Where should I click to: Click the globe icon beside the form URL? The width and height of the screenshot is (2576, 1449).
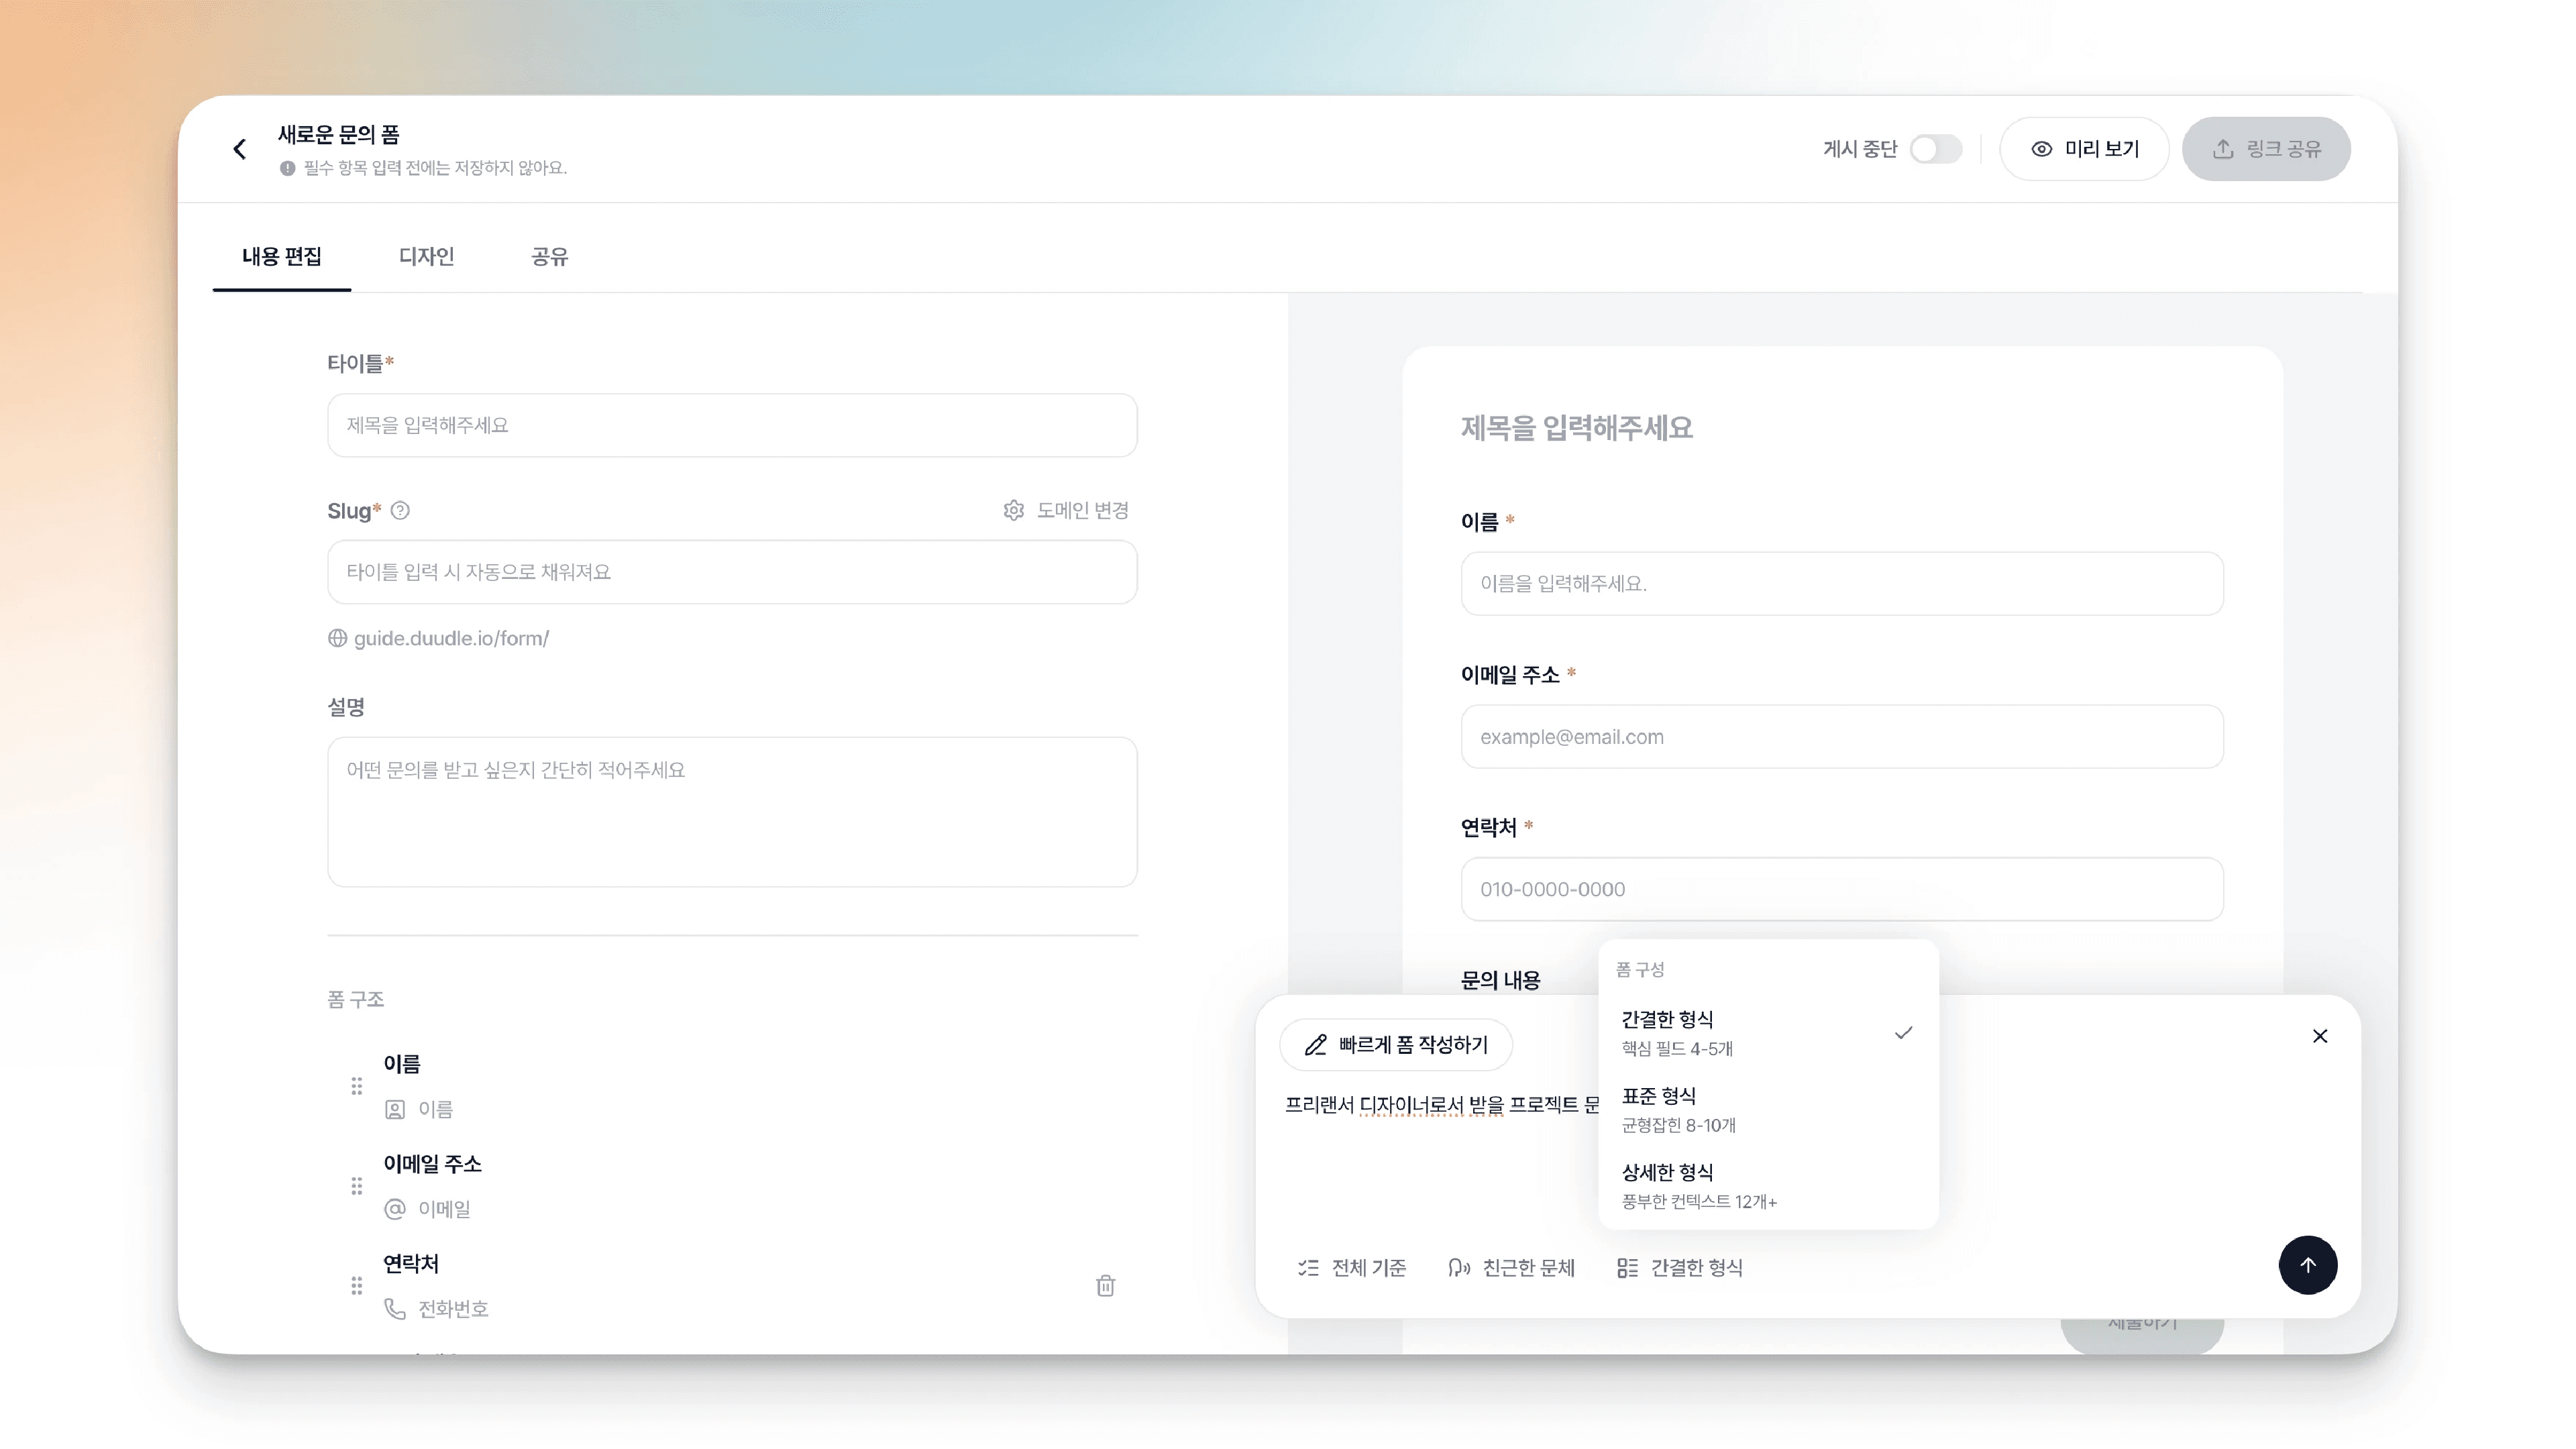pyautogui.click(x=338, y=638)
